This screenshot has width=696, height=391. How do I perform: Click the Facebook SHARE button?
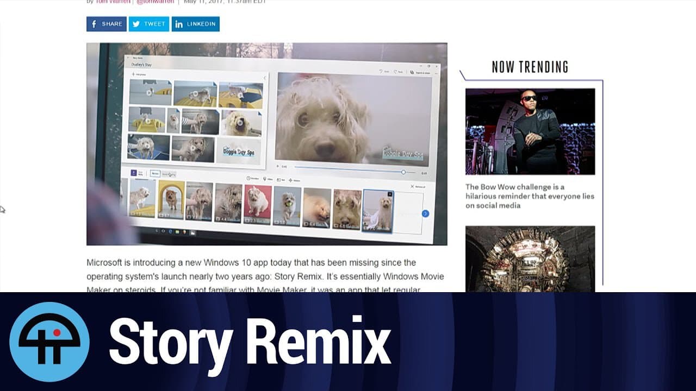point(107,24)
